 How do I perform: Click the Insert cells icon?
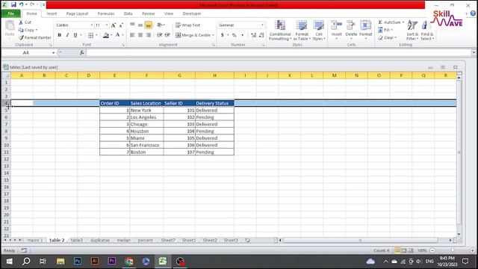pos(336,25)
